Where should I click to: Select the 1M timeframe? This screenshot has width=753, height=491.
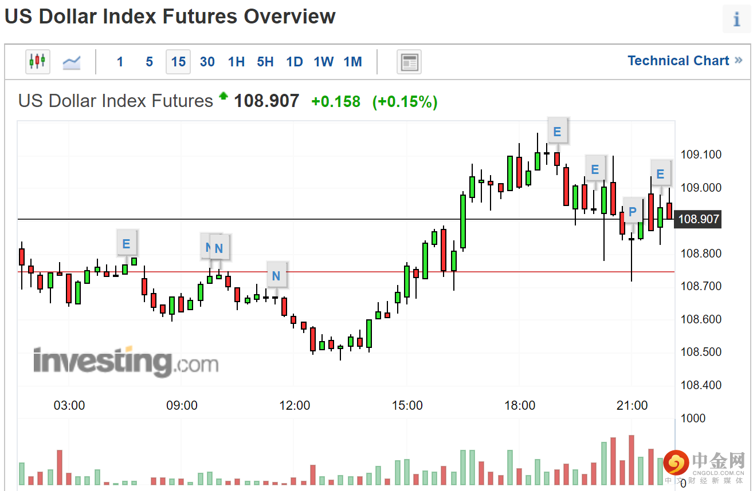[353, 62]
